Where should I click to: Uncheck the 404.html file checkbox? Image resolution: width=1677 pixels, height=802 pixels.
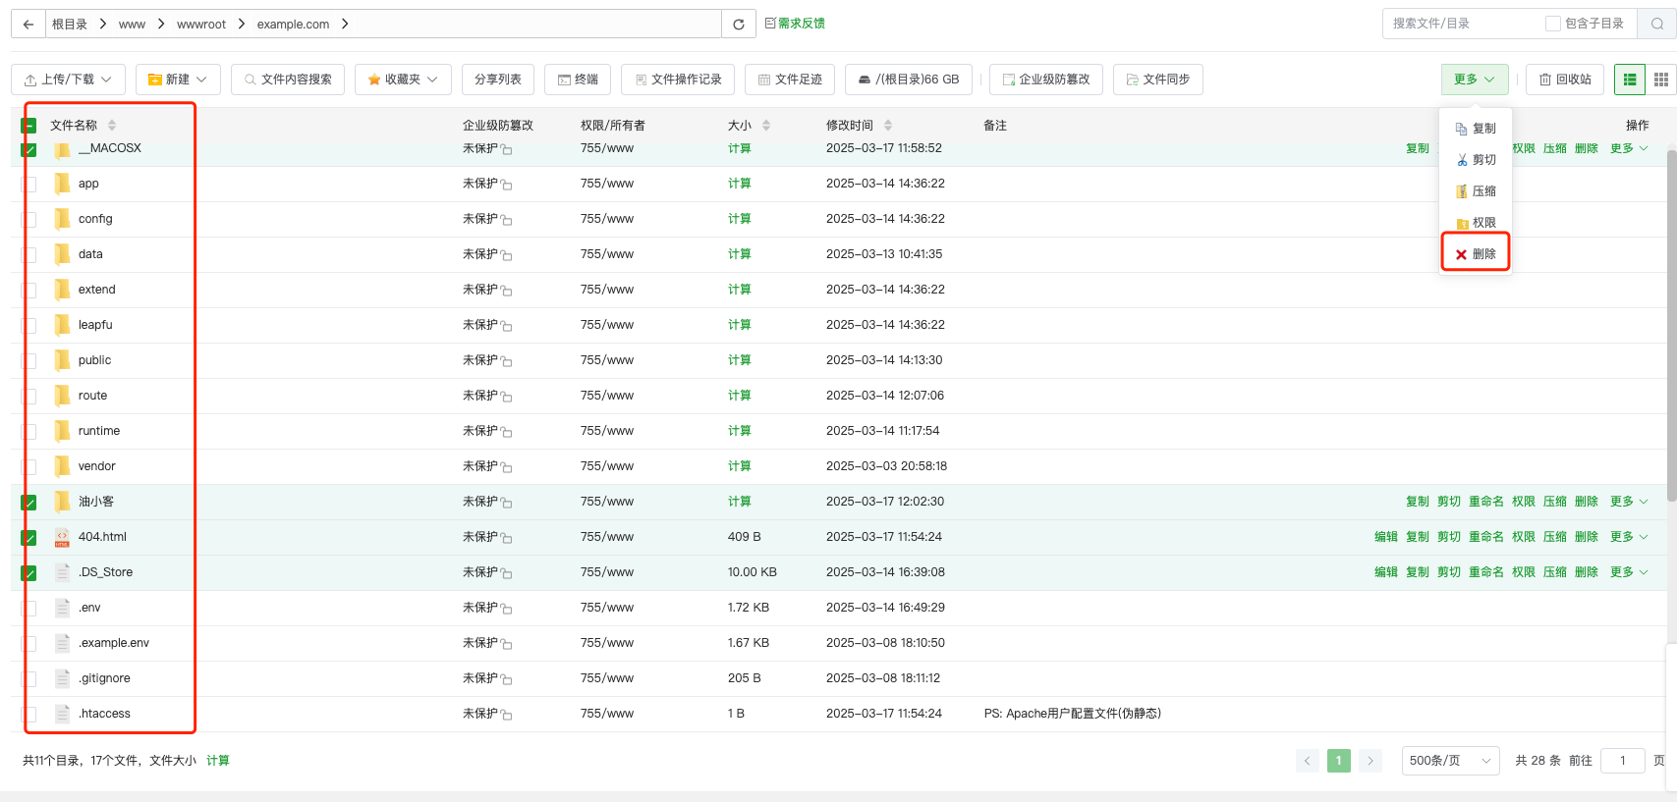pyautogui.click(x=29, y=538)
